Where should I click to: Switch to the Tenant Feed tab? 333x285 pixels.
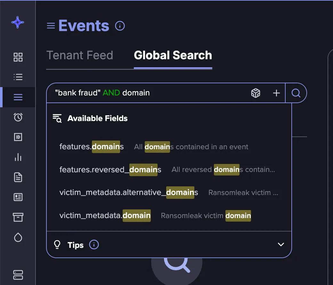(80, 55)
